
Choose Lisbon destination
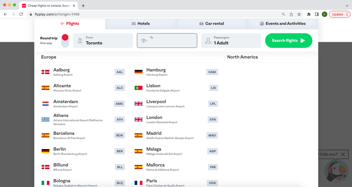click(x=176, y=88)
